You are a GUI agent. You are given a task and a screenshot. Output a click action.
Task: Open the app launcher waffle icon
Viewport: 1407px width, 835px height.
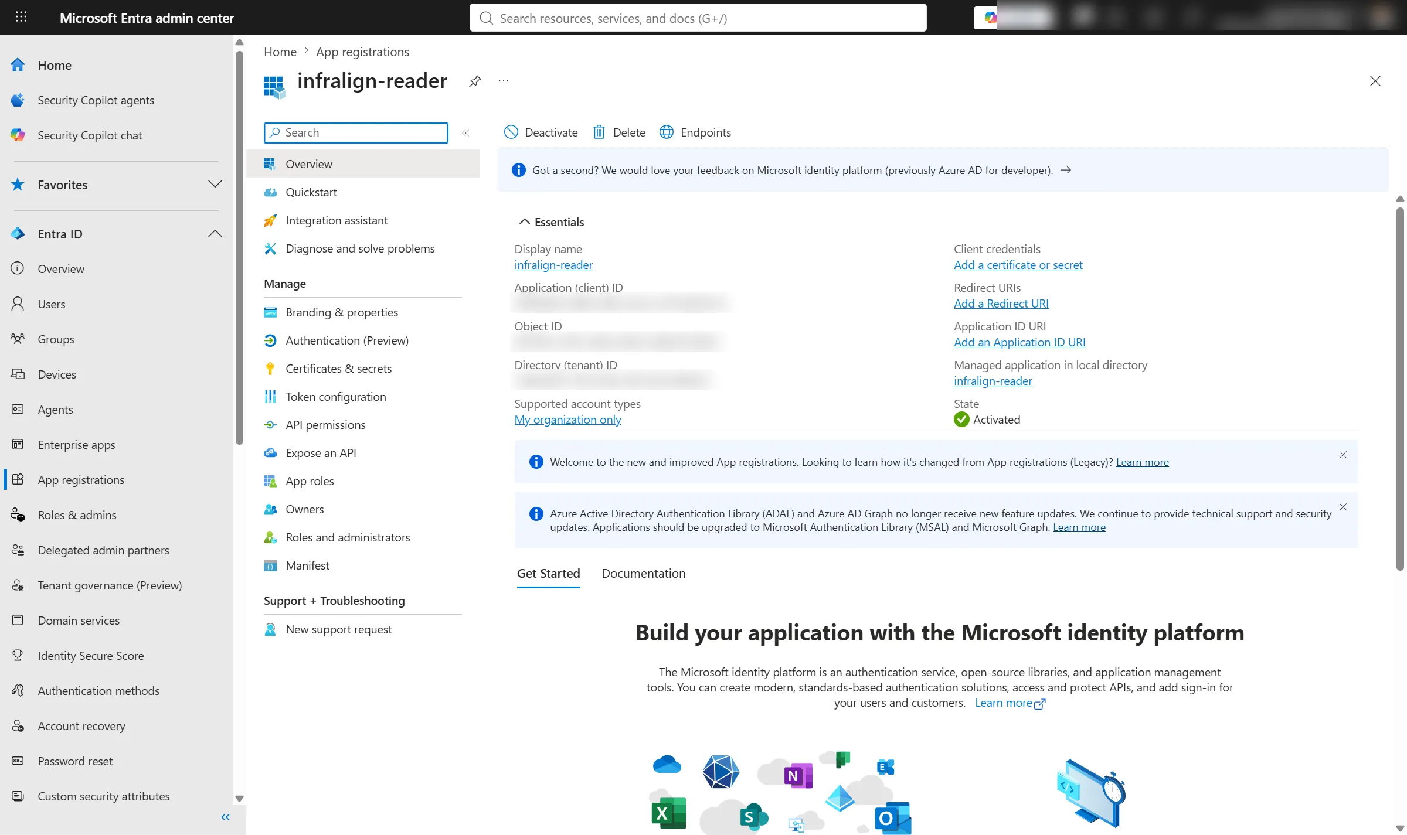tap(21, 17)
